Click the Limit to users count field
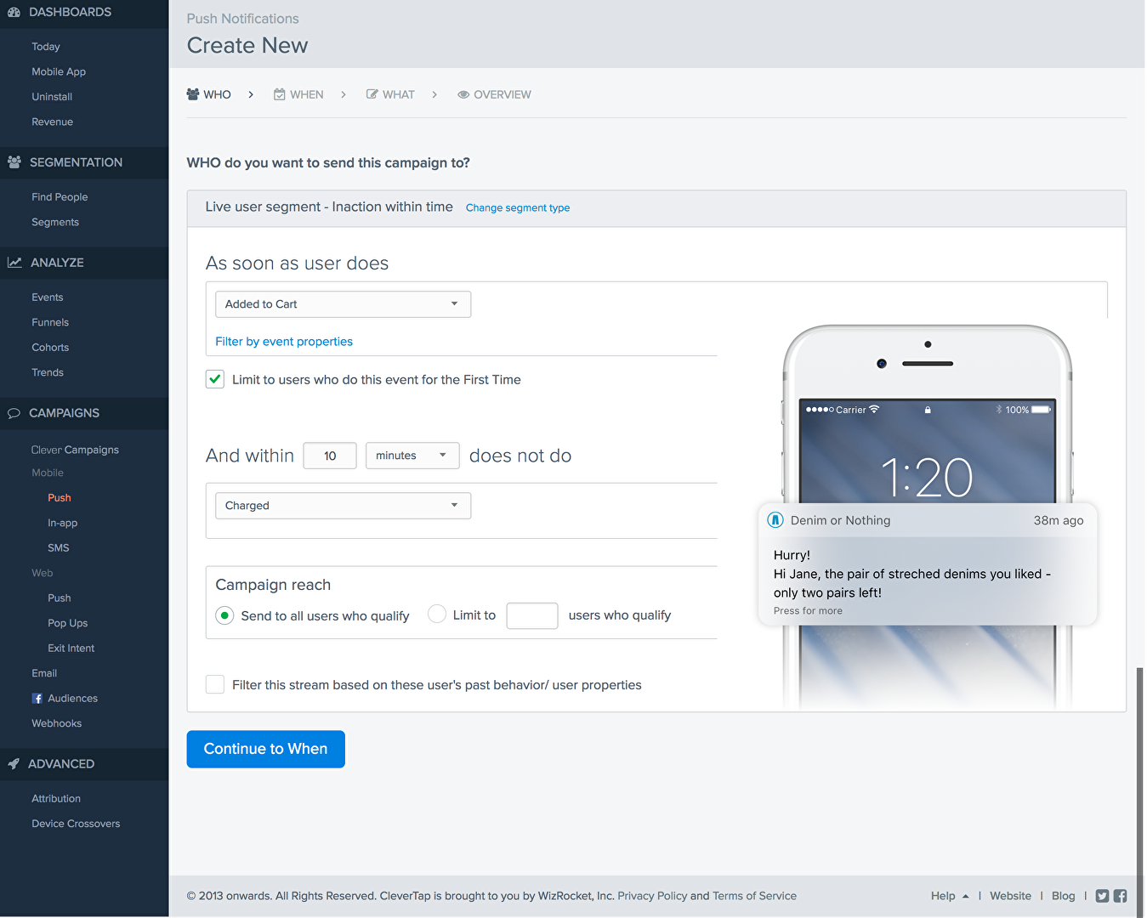1147x918 pixels. [532, 615]
